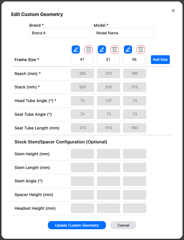Delete the 56 frame size column
184x240 pixels.
point(141,49)
